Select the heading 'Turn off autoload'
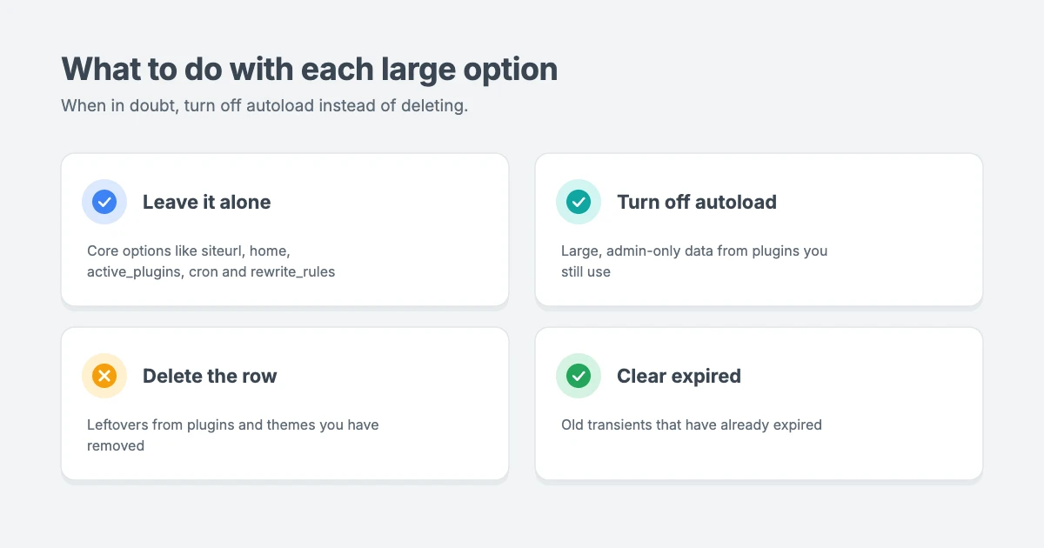 pos(697,202)
